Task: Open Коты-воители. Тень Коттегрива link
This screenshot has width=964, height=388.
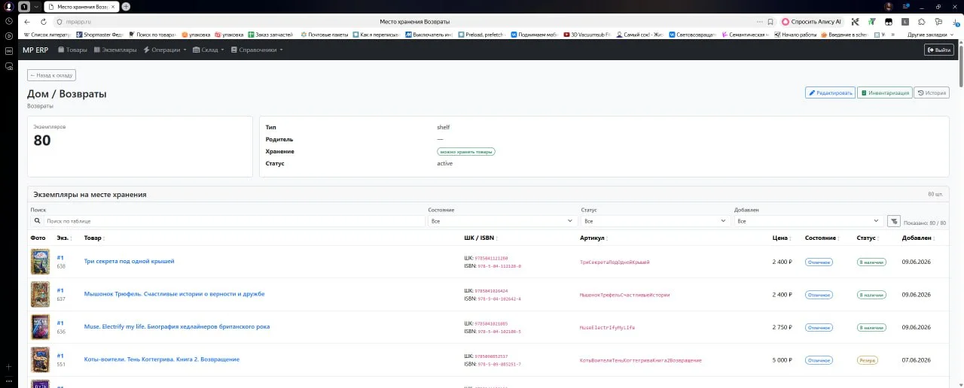Action: (x=161, y=359)
